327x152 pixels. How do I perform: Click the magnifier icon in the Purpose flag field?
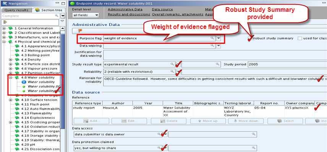(x=212, y=38)
